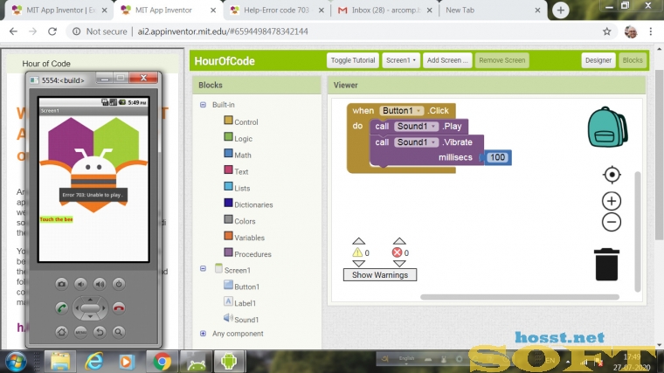Switch to Designer view
664x373 pixels.
[598, 60]
